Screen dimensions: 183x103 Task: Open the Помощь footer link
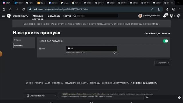[x=95, y=83]
